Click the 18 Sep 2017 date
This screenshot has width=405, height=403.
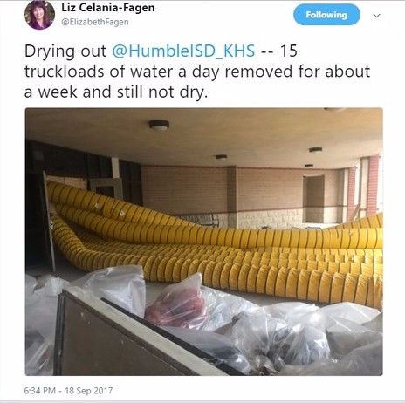[89, 390]
